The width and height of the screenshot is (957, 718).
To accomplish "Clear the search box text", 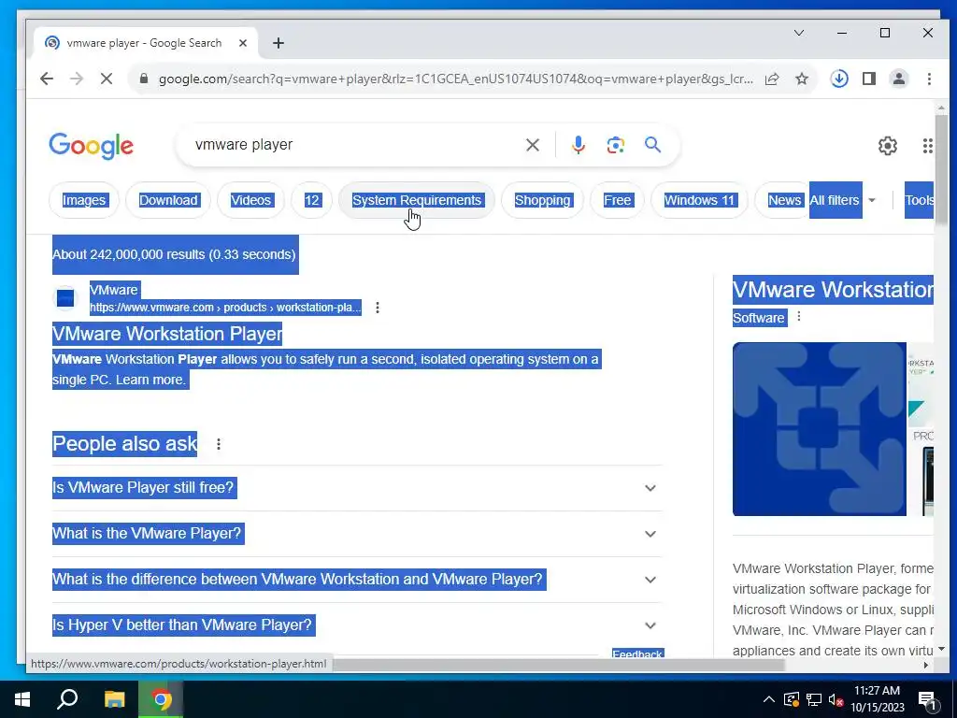I will coord(532,145).
